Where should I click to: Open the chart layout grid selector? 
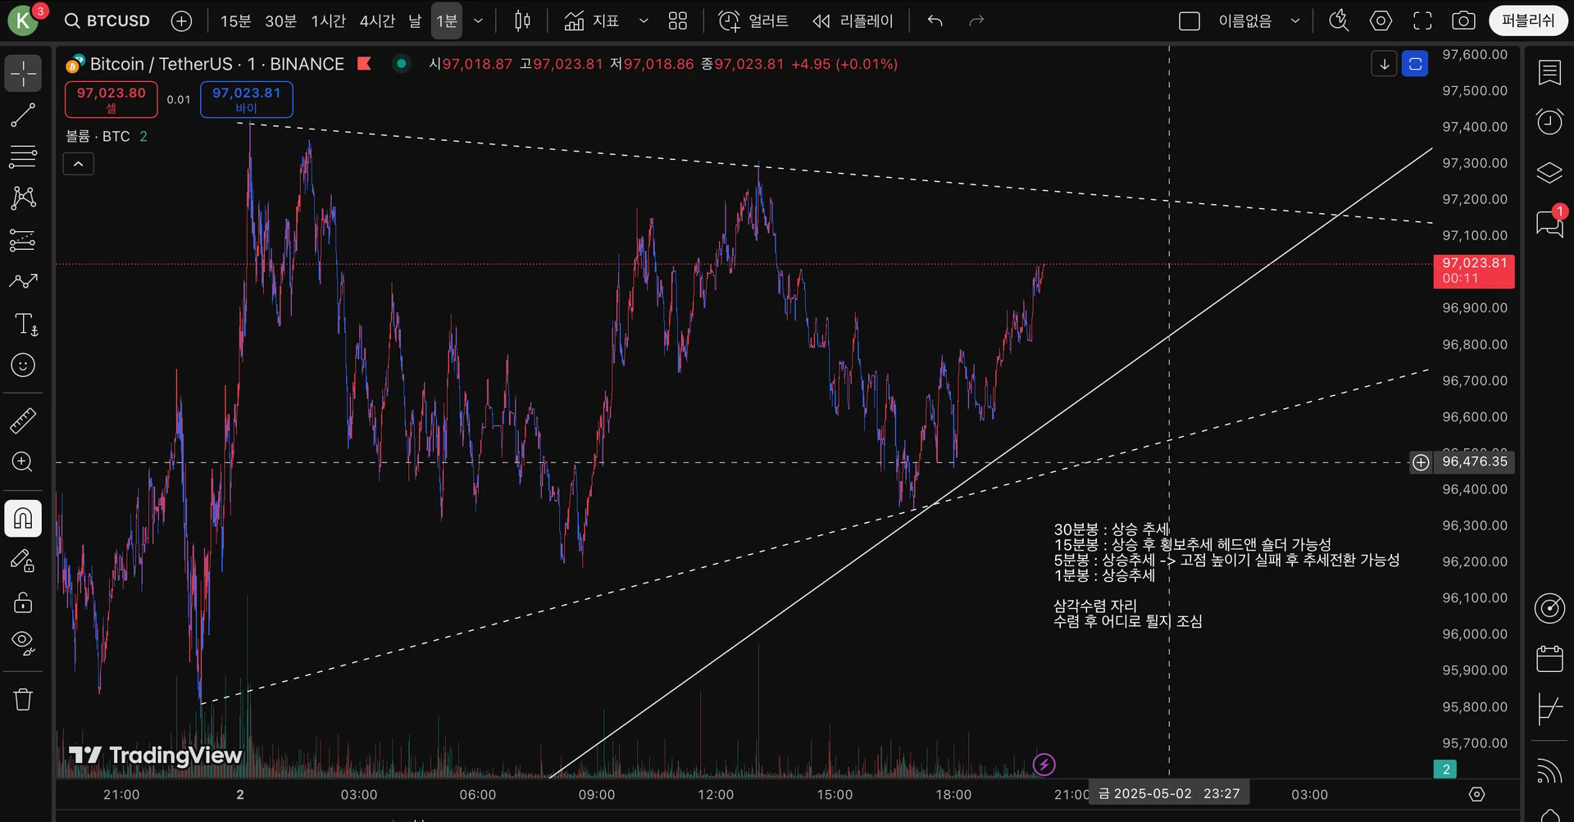point(678,20)
